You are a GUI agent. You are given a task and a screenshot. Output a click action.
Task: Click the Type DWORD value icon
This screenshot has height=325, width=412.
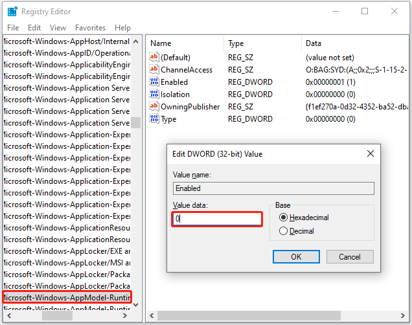154,118
